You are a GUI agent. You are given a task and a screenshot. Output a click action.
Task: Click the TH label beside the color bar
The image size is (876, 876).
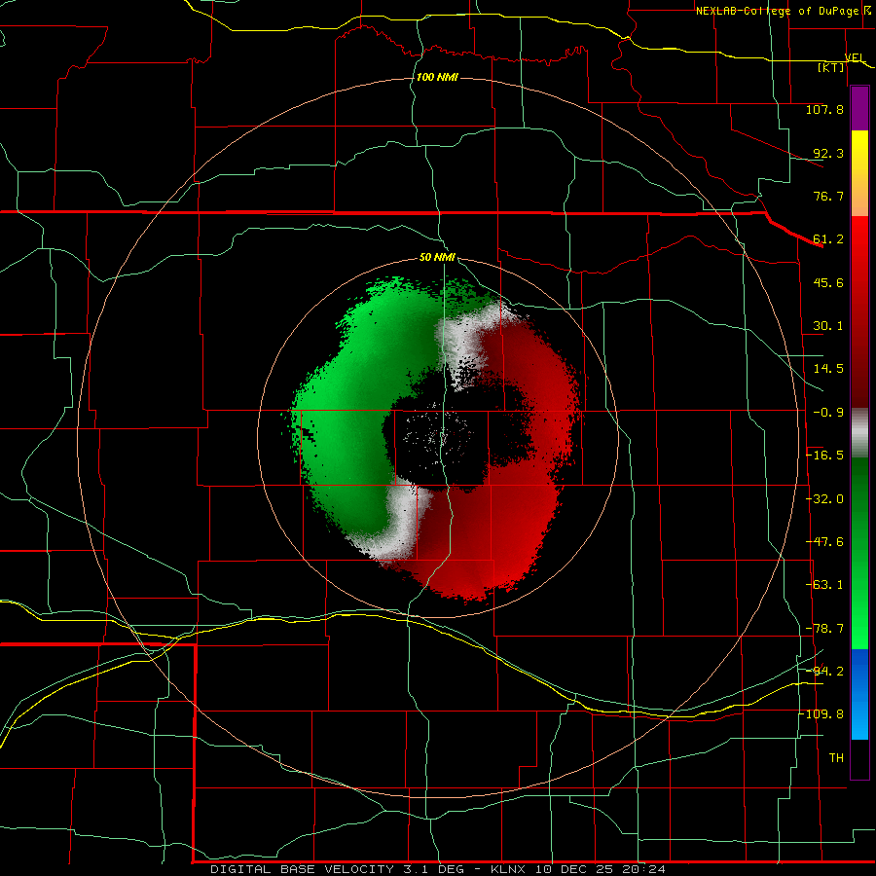[836, 758]
